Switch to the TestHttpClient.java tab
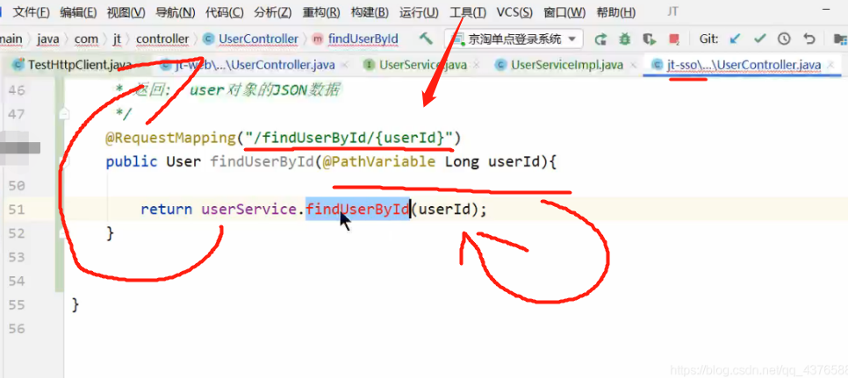 80,66
